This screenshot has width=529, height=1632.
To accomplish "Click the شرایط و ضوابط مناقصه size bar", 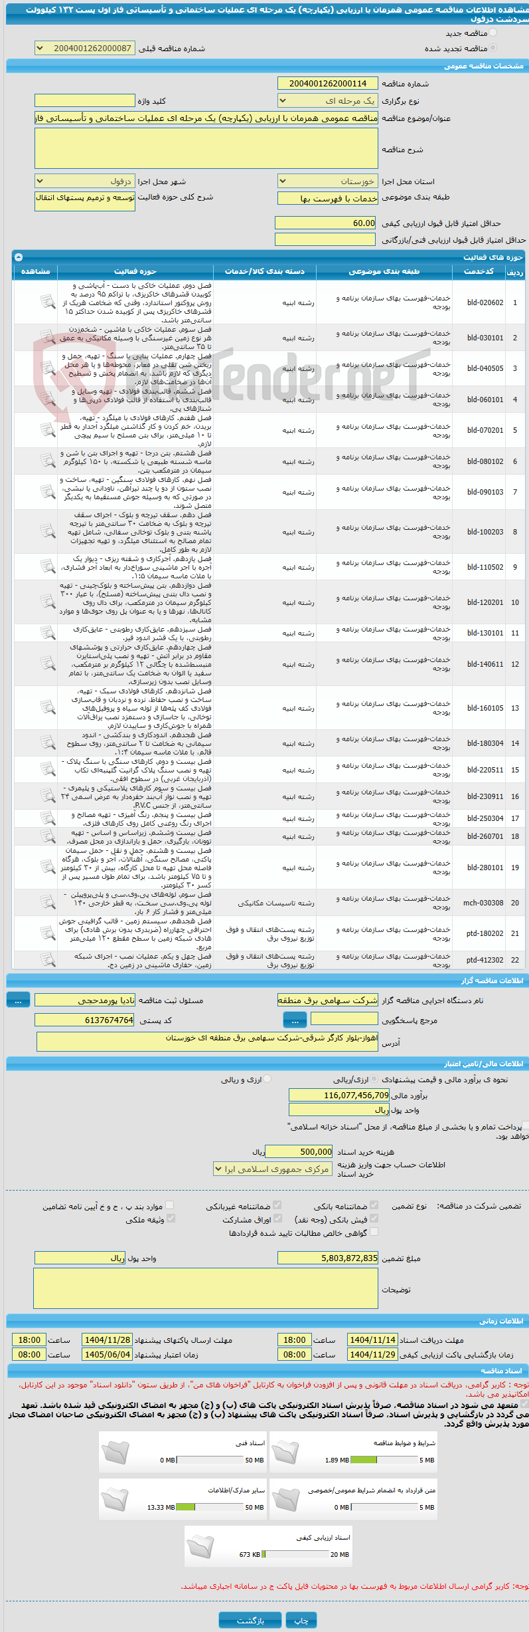I will (384, 1460).
